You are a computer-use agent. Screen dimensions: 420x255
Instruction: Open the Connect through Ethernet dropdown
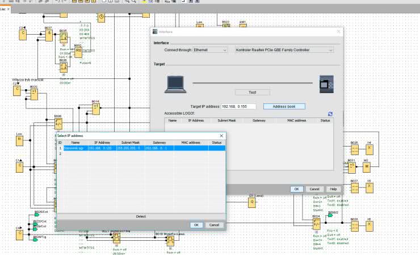point(210,50)
